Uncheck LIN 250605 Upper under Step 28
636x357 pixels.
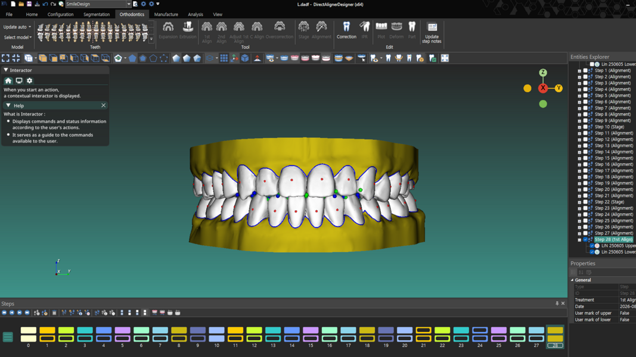[592, 246]
